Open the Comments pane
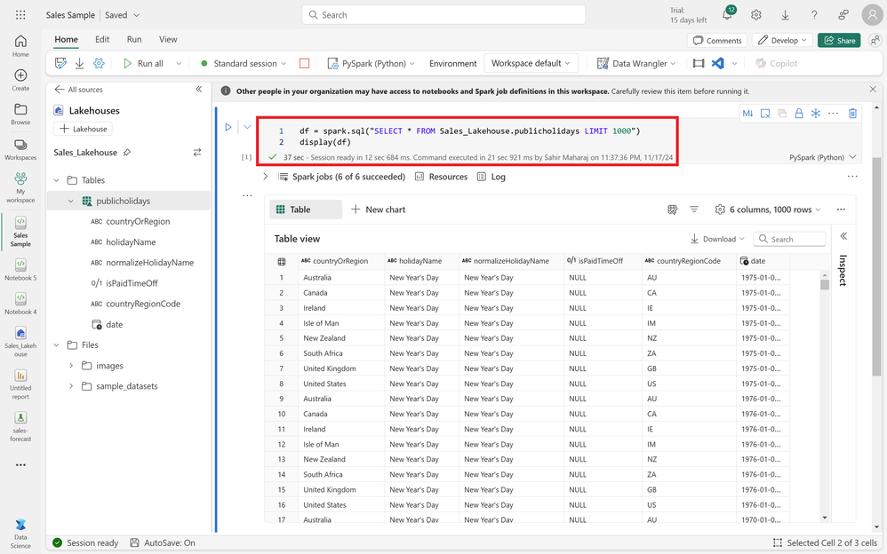 point(717,40)
